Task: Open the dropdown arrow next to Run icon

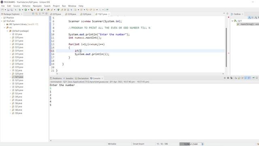Action: coord(28,10)
